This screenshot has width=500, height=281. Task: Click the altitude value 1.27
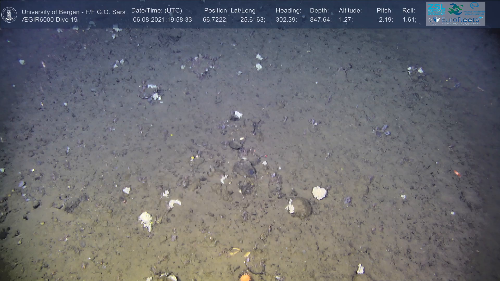[345, 20]
